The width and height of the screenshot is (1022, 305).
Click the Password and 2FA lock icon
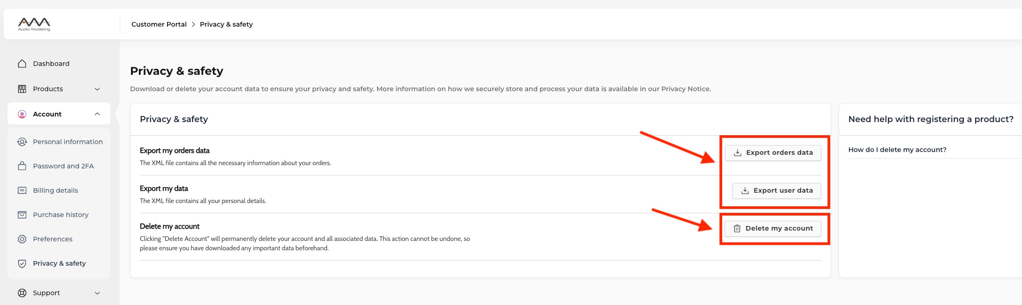[22, 166]
